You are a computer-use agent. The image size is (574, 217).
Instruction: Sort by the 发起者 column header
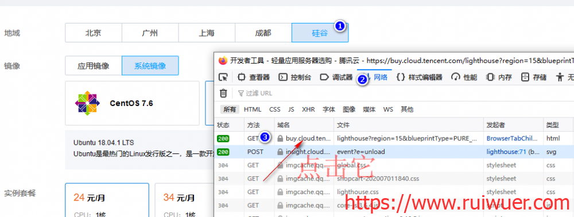[x=513, y=125]
